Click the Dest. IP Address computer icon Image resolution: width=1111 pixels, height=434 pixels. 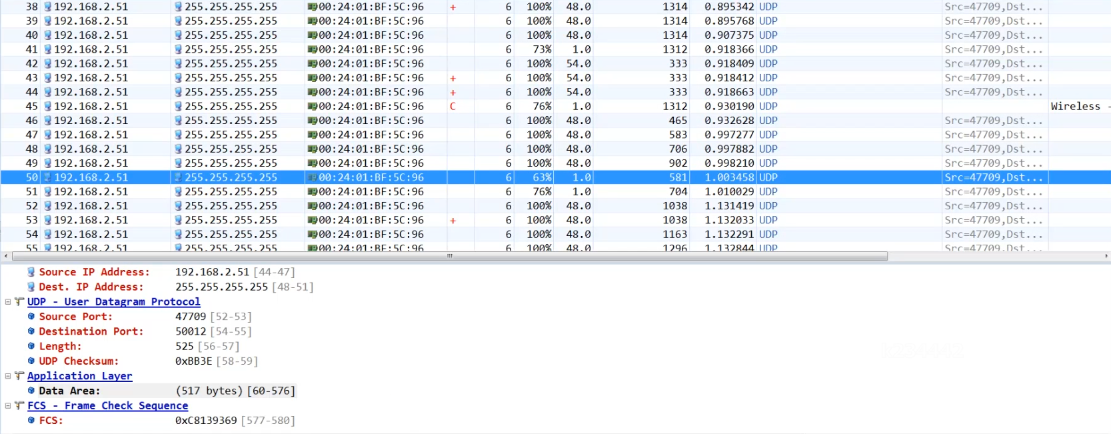[31, 287]
